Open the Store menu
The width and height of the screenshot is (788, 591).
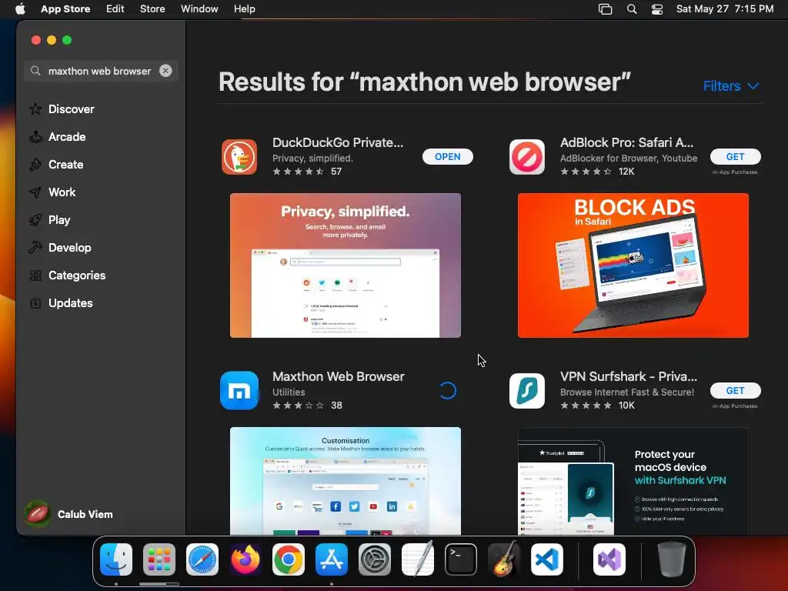coord(152,9)
